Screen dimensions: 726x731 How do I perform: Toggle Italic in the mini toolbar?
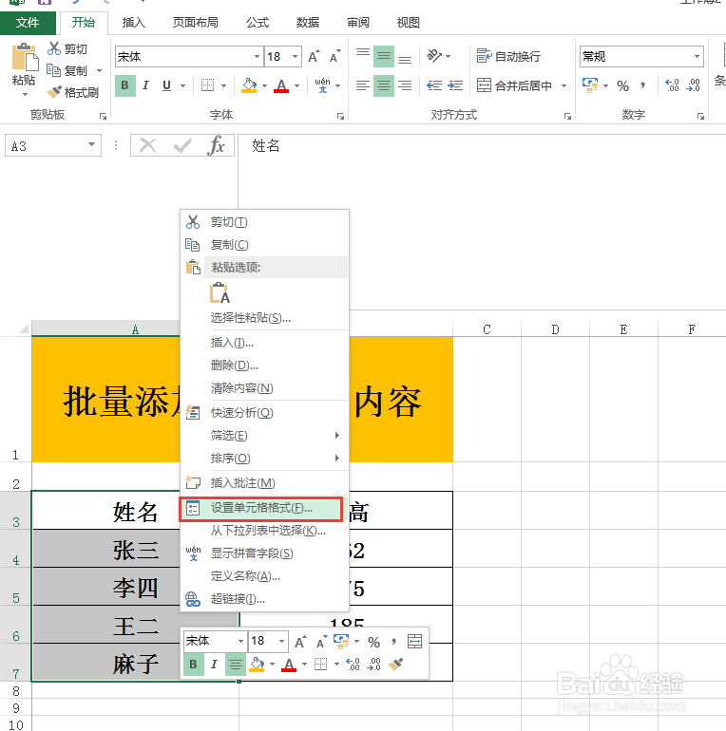pyautogui.click(x=214, y=664)
